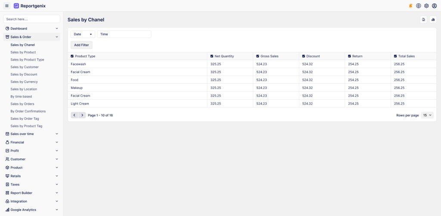Click the Profit chart icon

pyautogui.click(x=7, y=151)
